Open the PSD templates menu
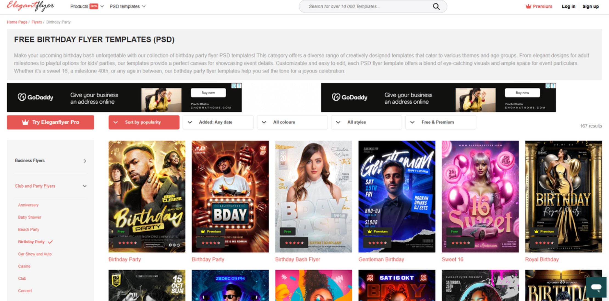The height and width of the screenshot is (301, 609). click(x=128, y=6)
